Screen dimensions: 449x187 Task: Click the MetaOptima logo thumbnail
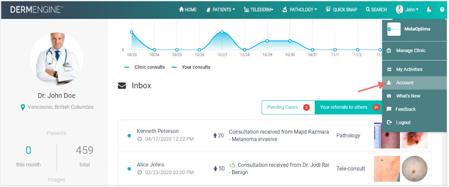pos(394,29)
